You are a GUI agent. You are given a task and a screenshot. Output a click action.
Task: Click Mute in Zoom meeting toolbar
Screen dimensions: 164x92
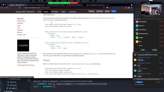pos(34,1)
